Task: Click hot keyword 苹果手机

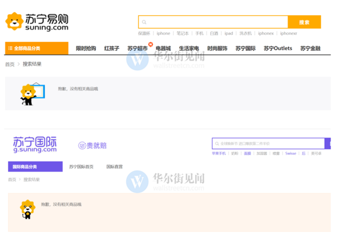Action: [x=219, y=153]
